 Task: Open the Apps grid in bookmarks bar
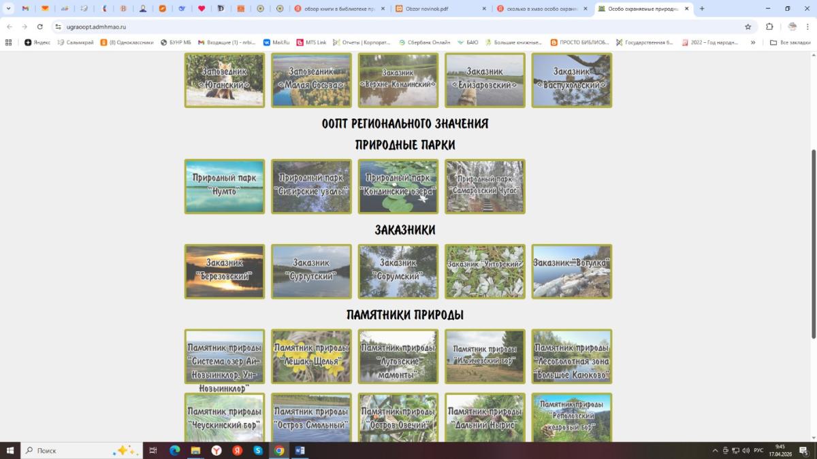pyautogui.click(x=8, y=42)
